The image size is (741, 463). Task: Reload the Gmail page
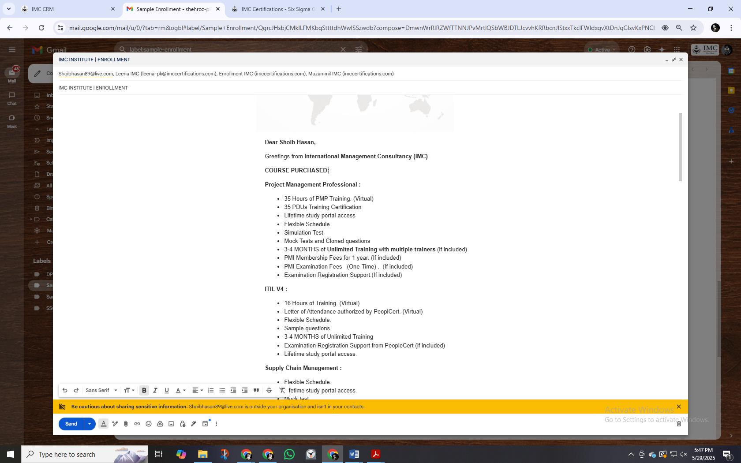point(41,28)
